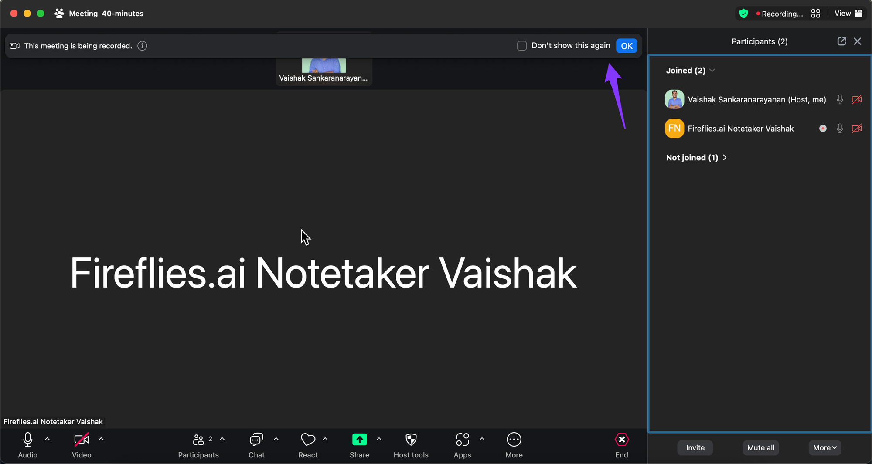872x464 pixels.
Task: Open the arrow menu next to React
Action: pos(325,439)
